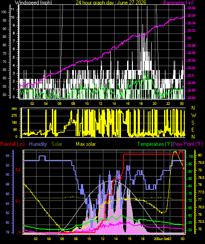
Task: Click the E wind direction label
Action: tap(193, 130)
